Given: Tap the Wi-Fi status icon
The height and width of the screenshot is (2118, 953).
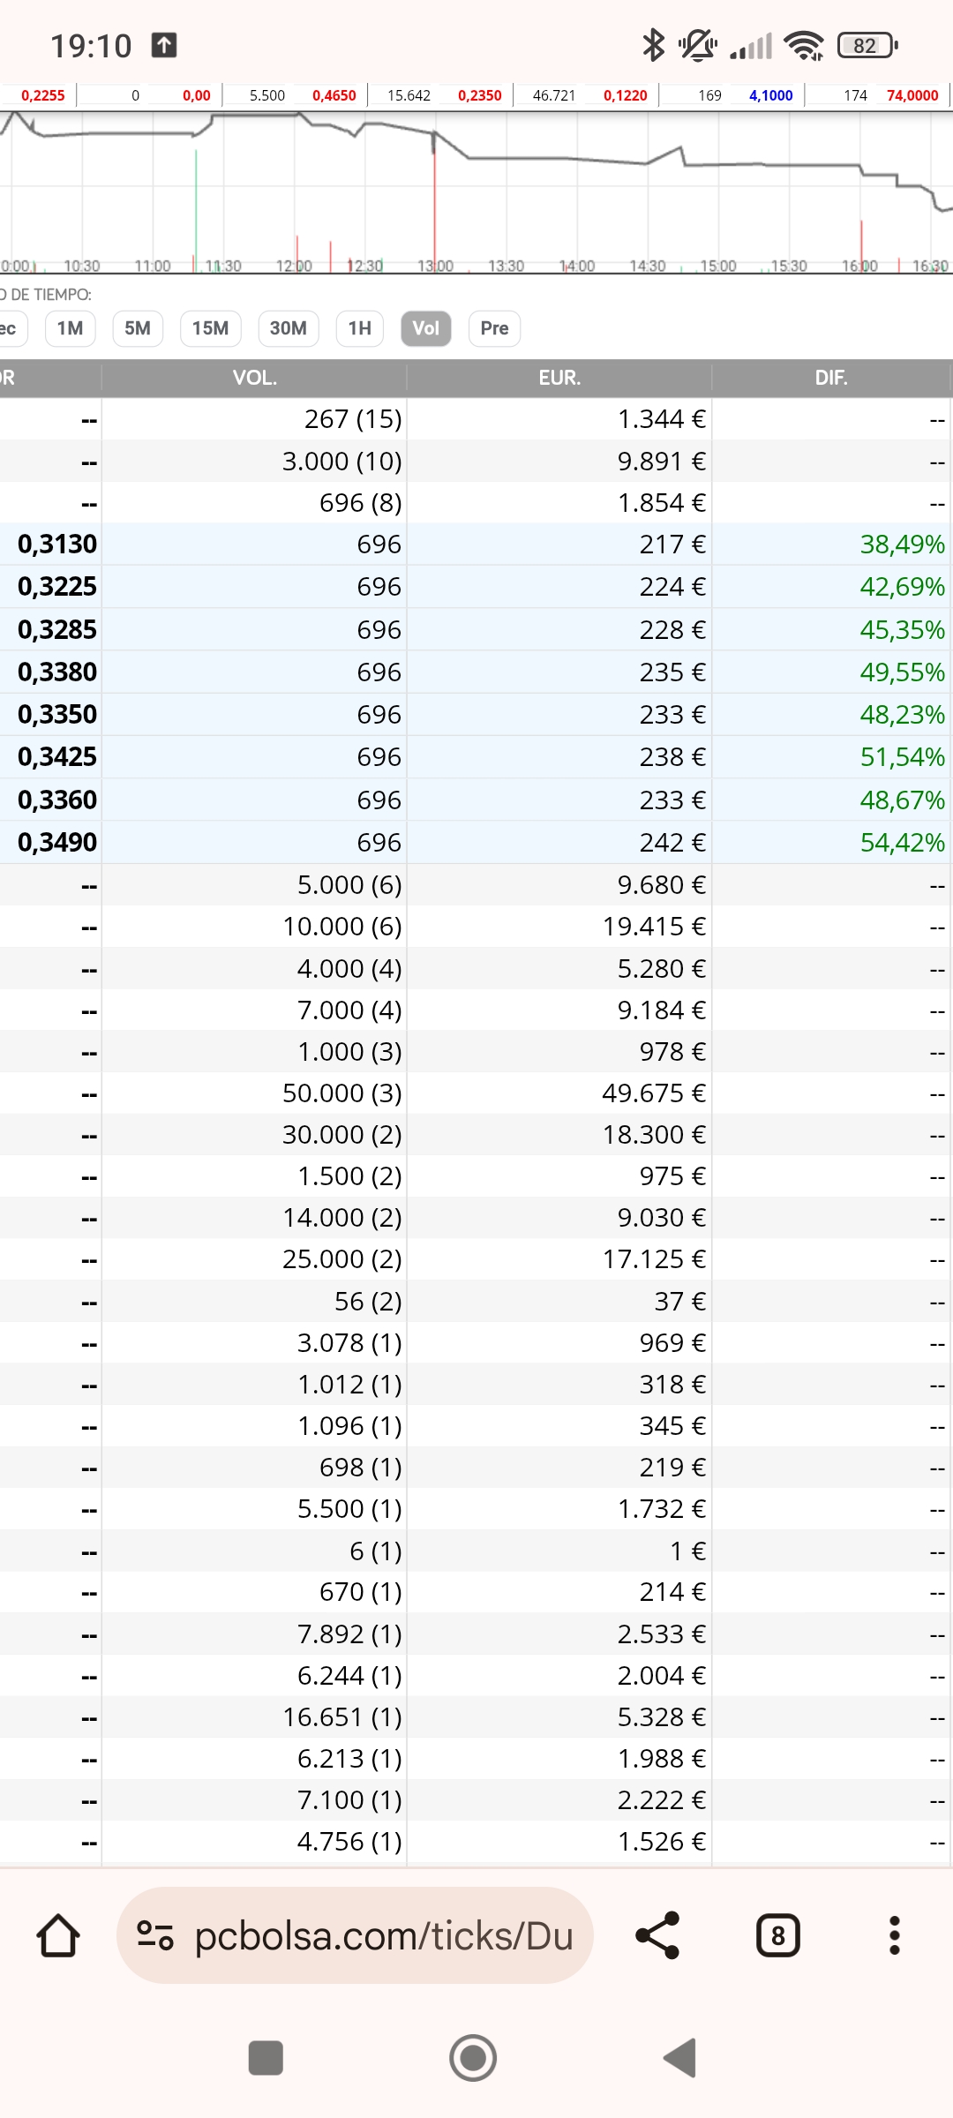Looking at the screenshot, I should point(804,45).
